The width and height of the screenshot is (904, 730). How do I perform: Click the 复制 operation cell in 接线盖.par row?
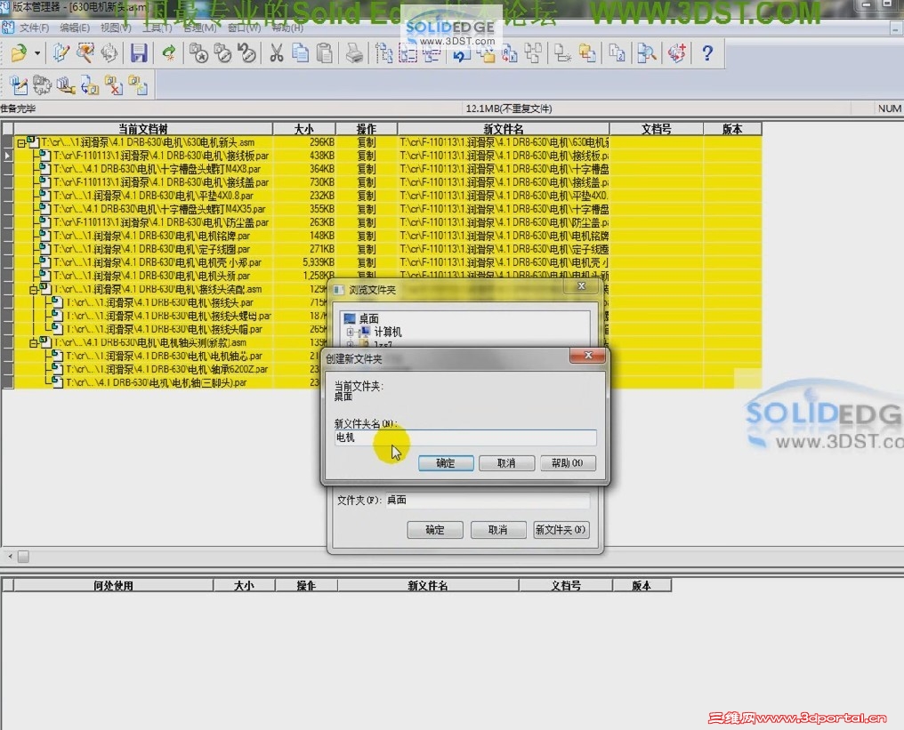(366, 182)
